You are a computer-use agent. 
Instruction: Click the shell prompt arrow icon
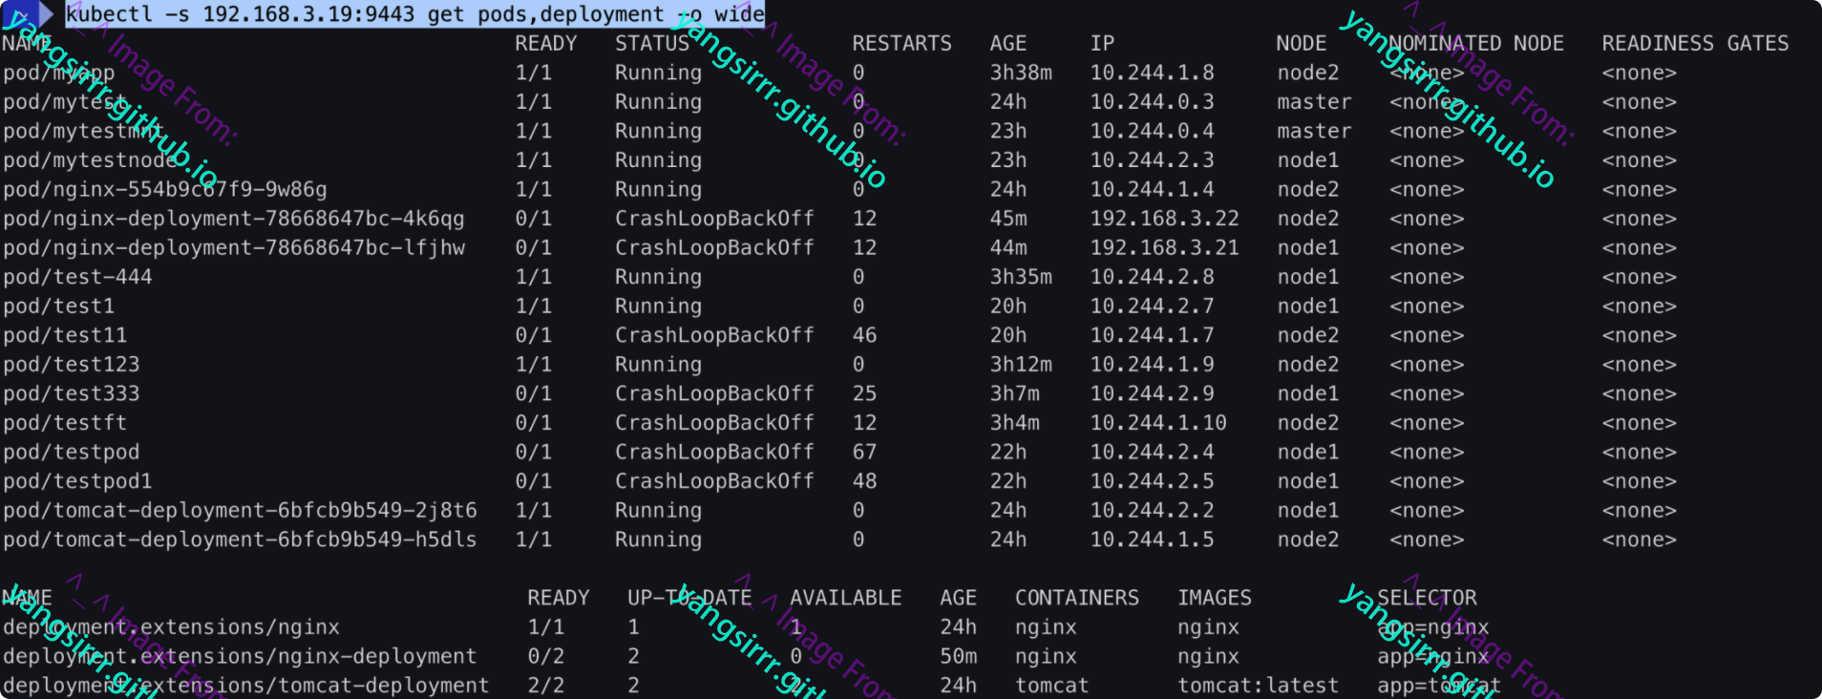[x=27, y=14]
